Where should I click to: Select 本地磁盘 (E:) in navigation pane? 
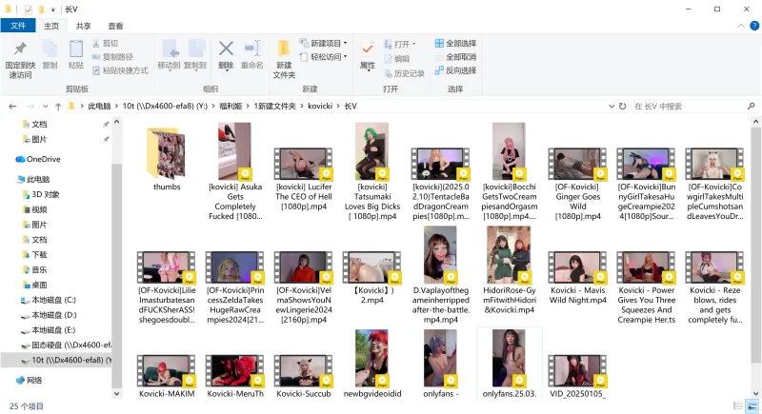tap(49, 330)
